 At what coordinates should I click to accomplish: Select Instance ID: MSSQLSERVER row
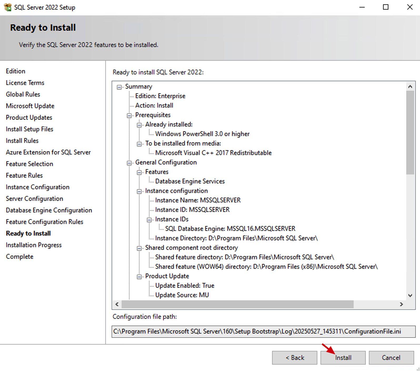[x=192, y=210]
